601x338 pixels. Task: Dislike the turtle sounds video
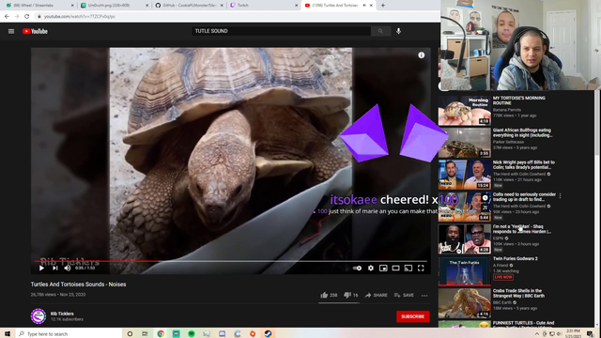click(350, 295)
